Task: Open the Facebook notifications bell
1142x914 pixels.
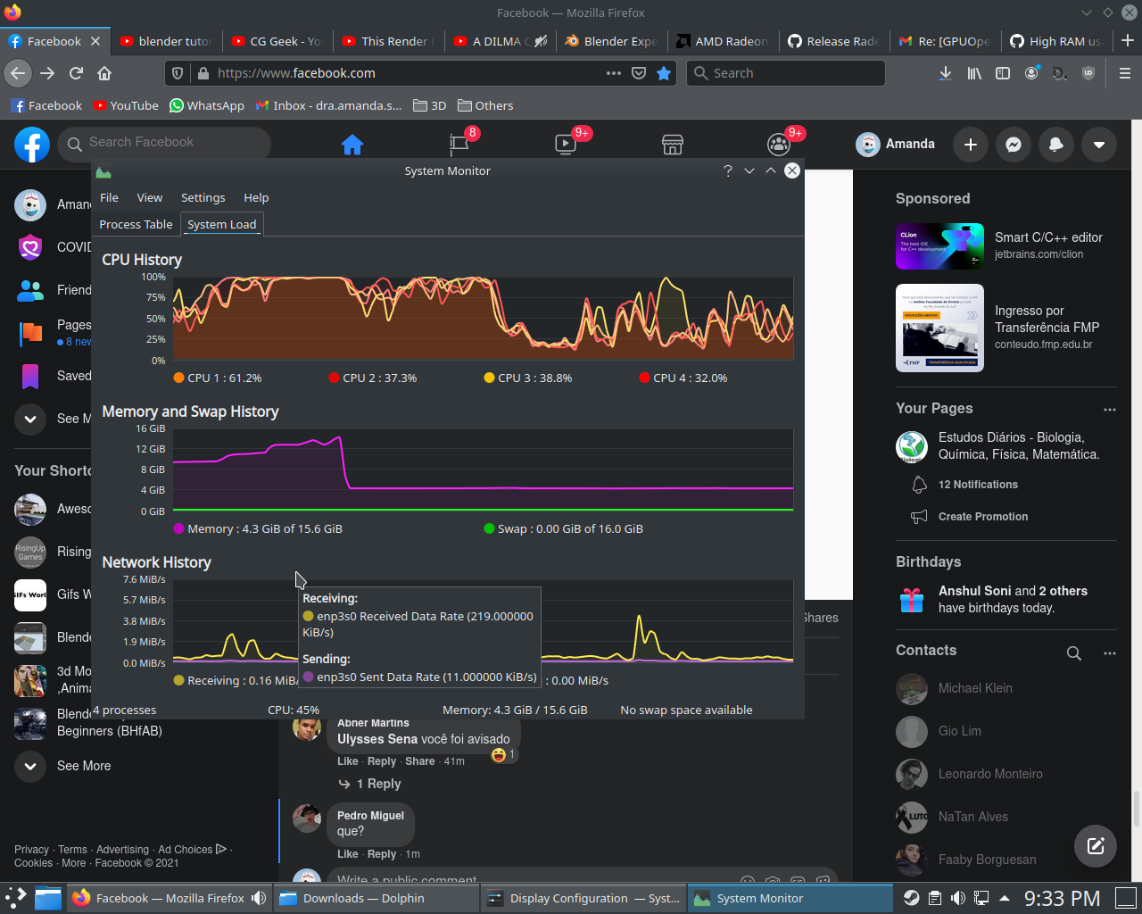Action: tap(1055, 144)
